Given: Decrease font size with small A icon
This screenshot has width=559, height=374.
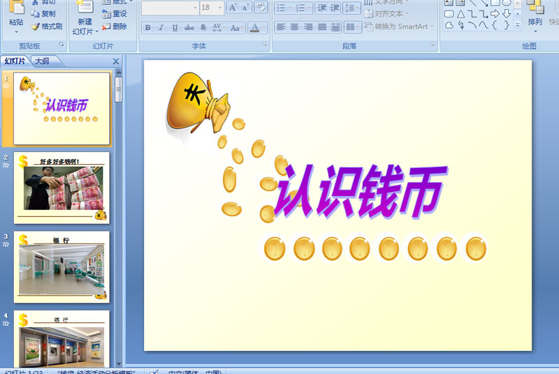Looking at the screenshot, I should 245,7.
